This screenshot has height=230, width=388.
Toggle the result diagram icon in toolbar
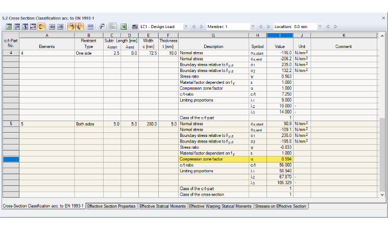(x=113, y=27)
